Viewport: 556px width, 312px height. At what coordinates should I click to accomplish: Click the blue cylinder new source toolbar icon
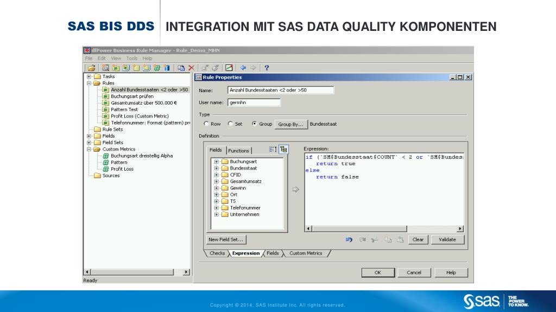167,68
